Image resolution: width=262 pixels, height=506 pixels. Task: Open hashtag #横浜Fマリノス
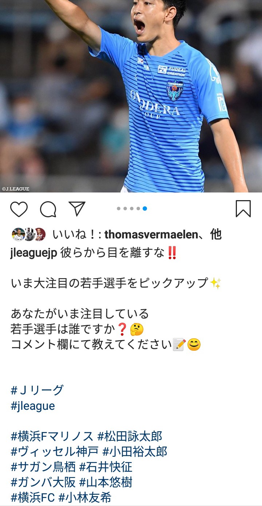point(52,436)
